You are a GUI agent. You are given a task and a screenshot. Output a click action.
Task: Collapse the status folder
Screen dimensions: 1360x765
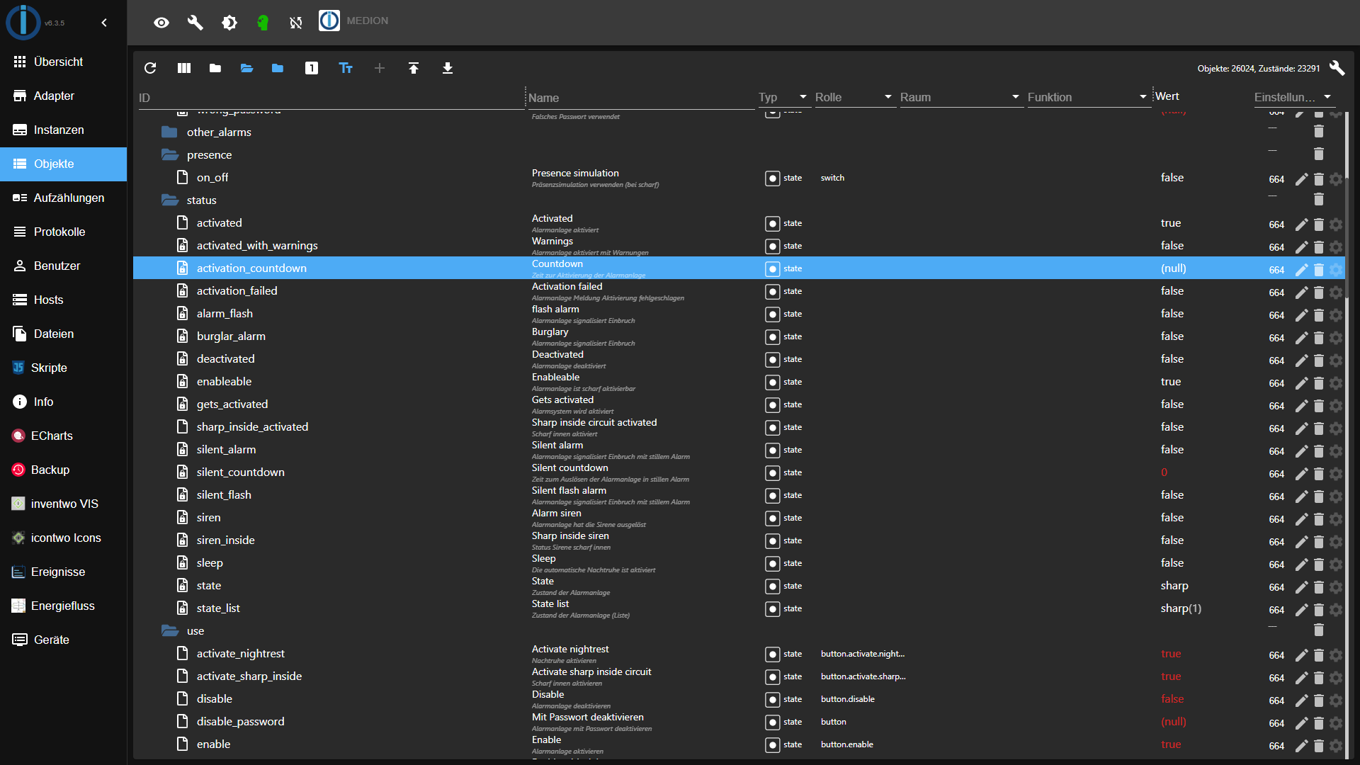(169, 200)
